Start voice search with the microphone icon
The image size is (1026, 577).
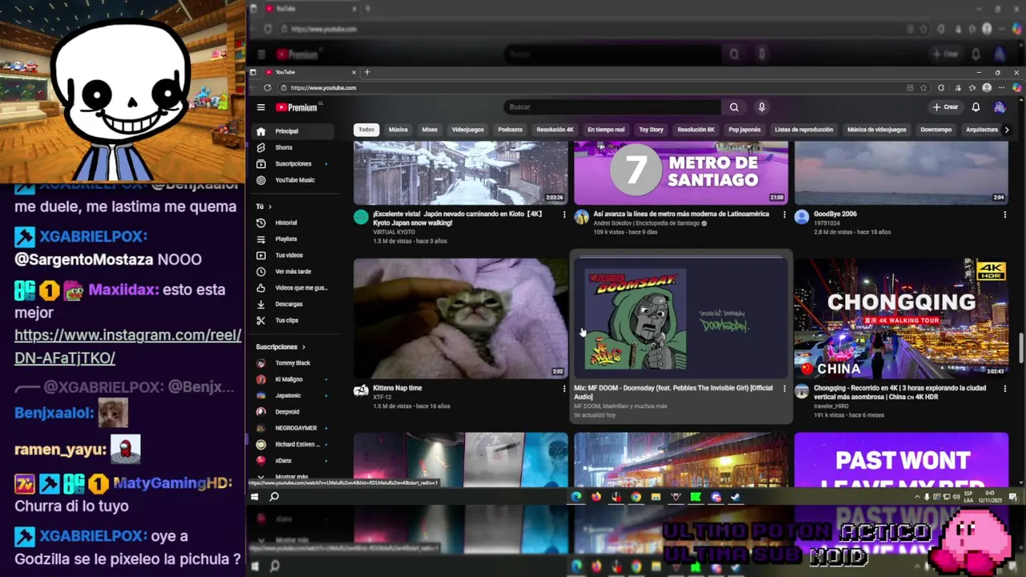[x=761, y=107]
